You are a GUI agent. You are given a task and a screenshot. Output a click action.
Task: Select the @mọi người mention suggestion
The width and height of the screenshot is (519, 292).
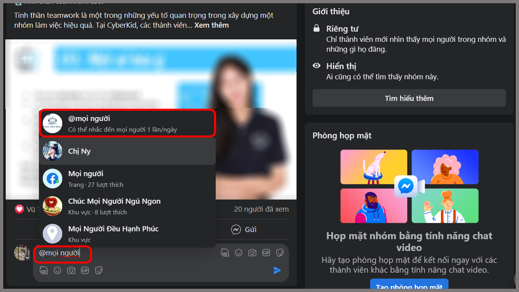pos(127,123)
